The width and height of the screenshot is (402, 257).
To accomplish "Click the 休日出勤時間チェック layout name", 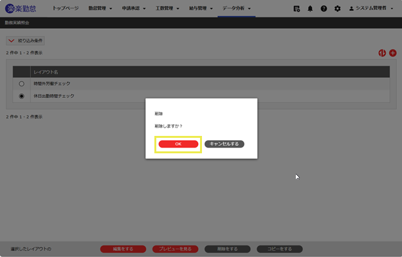I will (x=54, y=96).
